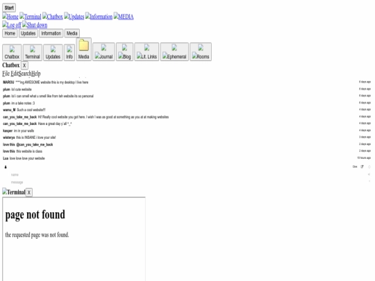This screenshot has height=281, width=375.
Task: Open the Lit. Links desktop icon
Action: [147, 52]
